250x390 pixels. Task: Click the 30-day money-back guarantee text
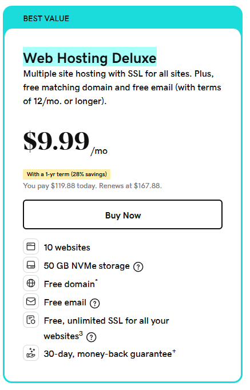click(110, 353)
